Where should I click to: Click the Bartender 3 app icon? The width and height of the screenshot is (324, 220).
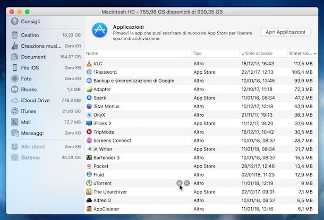point(89,157)
